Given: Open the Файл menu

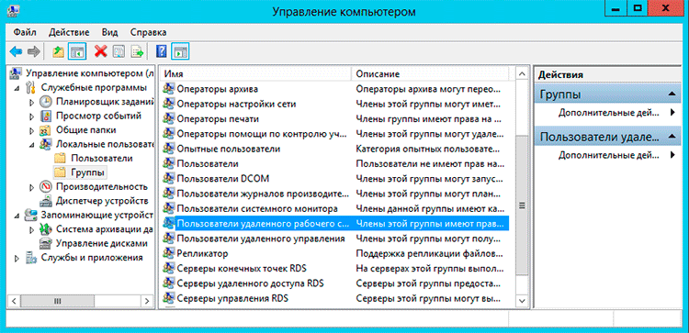Looking at the screenshot, I should 25,32.
